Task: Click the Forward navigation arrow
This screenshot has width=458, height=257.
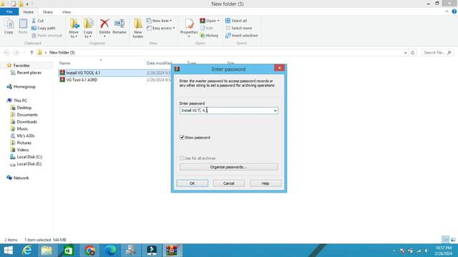Action: tap(16, 52)
